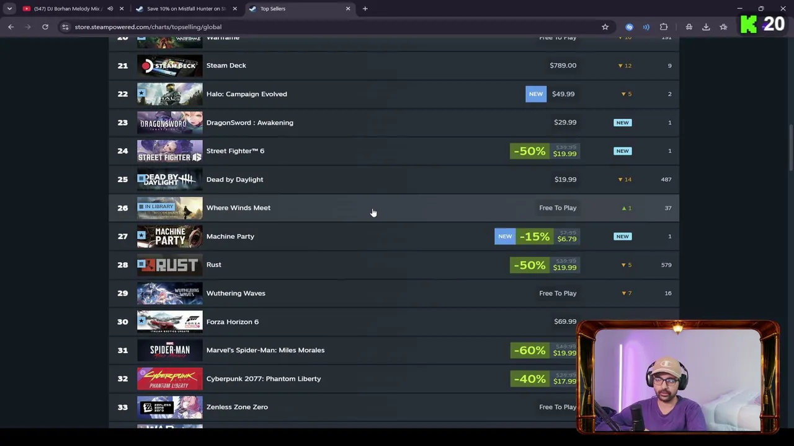Open the Cyberpunk Phantom Liberty thumbnail
This screenshot has height=446, width=794.
(169, 378)
